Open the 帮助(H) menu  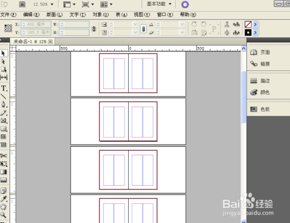tap(188, 15)
